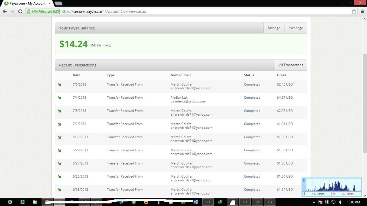Bookmark this page with the star icon

click(x=354, y=11)
